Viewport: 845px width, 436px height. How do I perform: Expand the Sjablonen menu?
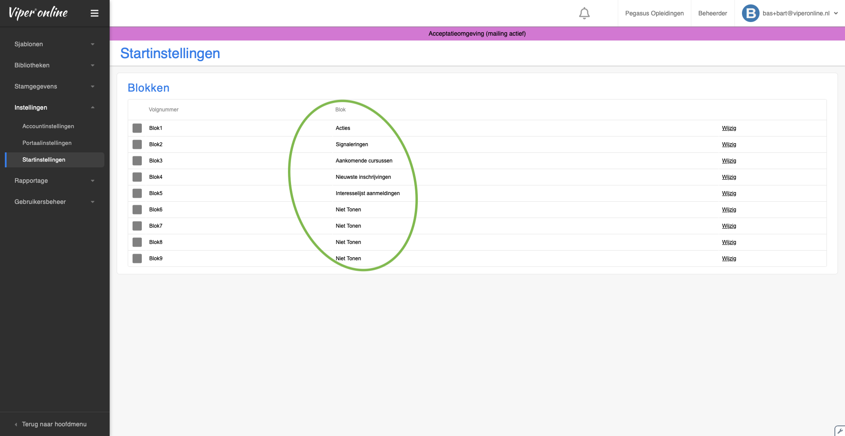click(x=54, y=44)
